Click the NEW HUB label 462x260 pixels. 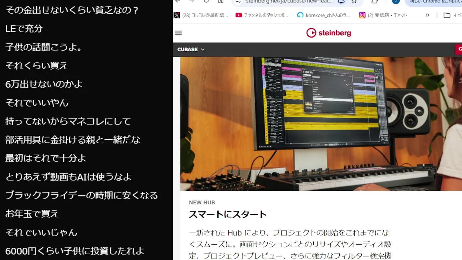click(x=202, y=203)
